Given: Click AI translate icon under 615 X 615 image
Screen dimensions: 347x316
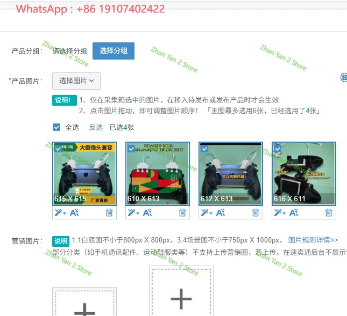Looking at the screenshot, I should click(x=74, y=213).
